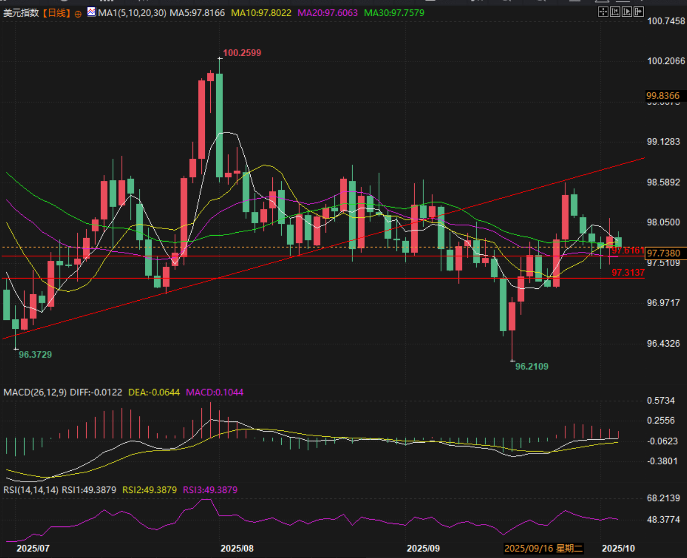Select the yellow MA10:97.8022 legend
The image size is (687, 558).
tap(261, 13)
